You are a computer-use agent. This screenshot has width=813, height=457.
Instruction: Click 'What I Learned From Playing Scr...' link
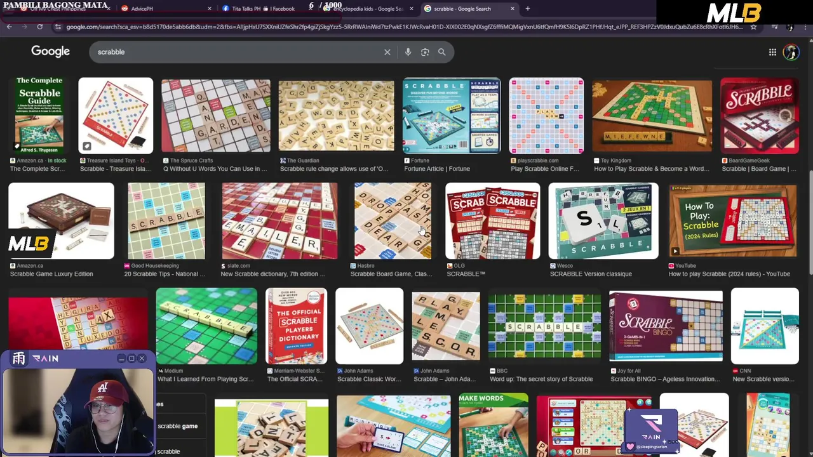point(205,380)
